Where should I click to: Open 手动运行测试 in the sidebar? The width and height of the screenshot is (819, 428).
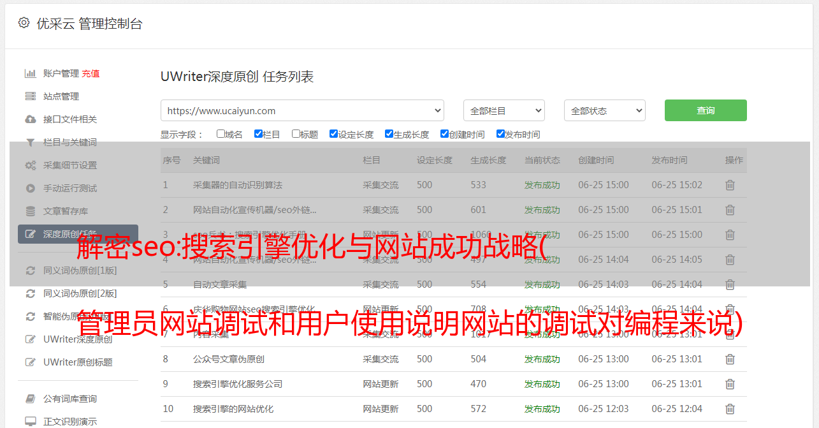[70, 188]
